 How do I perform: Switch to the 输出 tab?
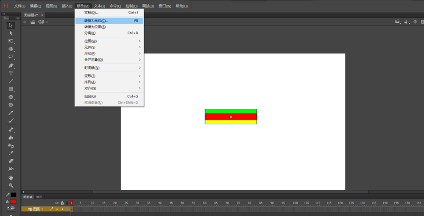pyautogui.click(x=39, y=197)
